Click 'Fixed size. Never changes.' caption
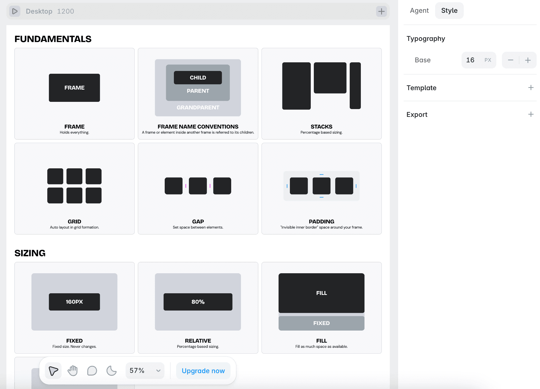Viewport: 540px width, 389px height. click(x=74, y=346)
